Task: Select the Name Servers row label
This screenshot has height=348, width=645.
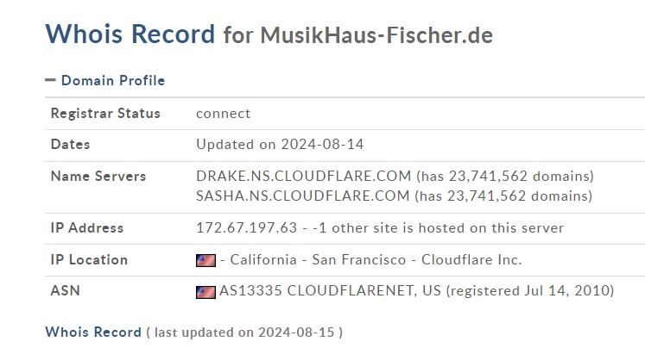Action: (98, 176)
